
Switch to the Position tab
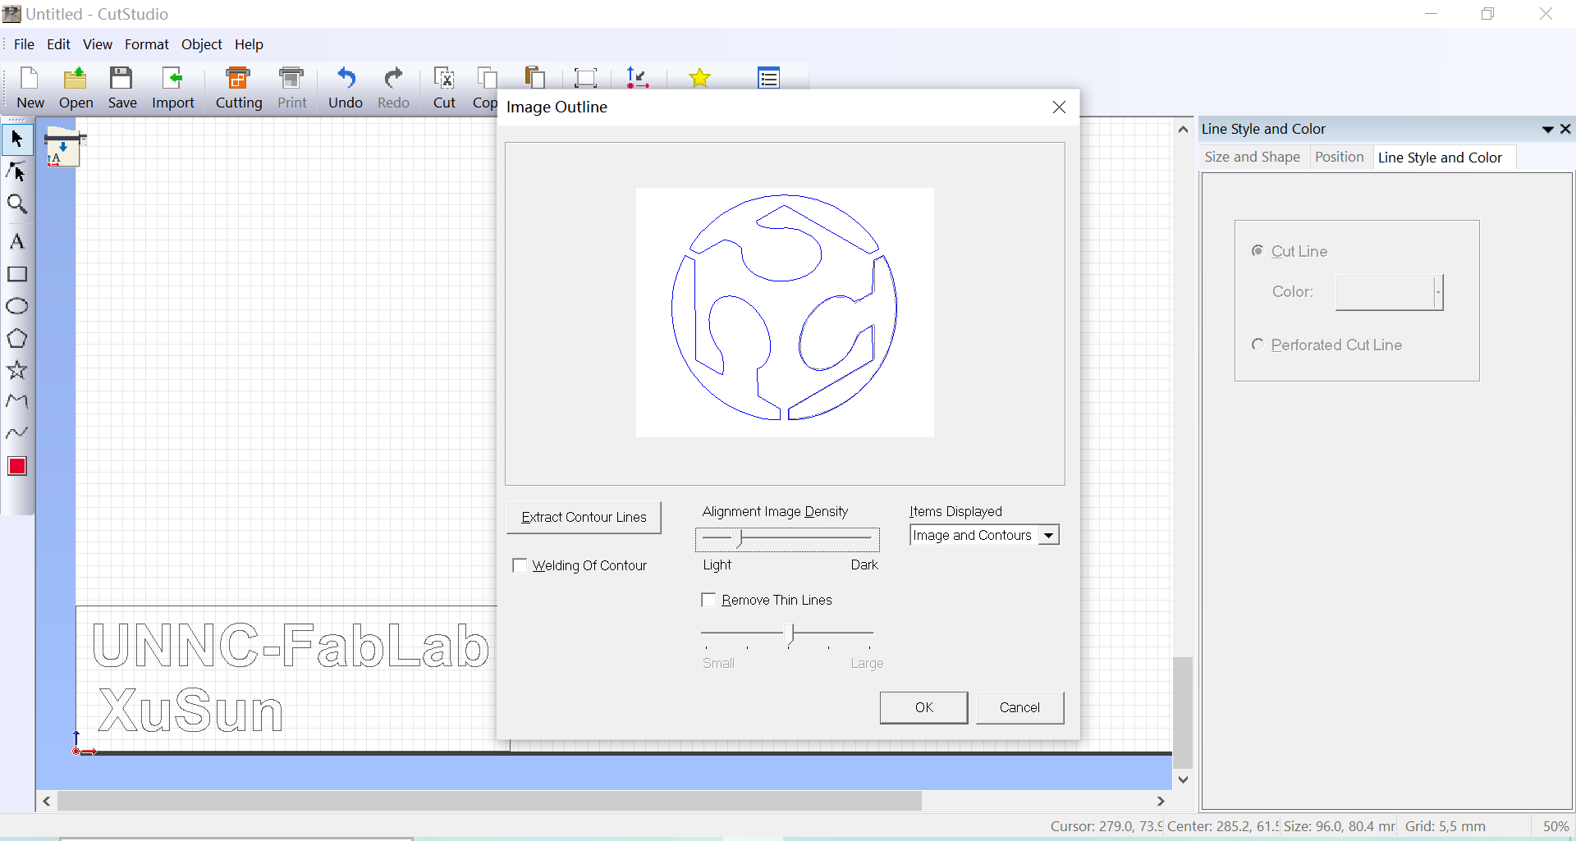point(1340,157)
